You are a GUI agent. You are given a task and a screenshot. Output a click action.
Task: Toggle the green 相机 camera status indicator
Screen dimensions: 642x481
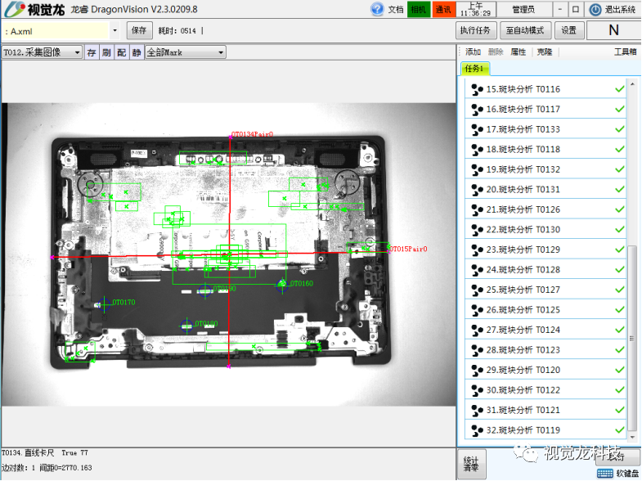(419, 10)
